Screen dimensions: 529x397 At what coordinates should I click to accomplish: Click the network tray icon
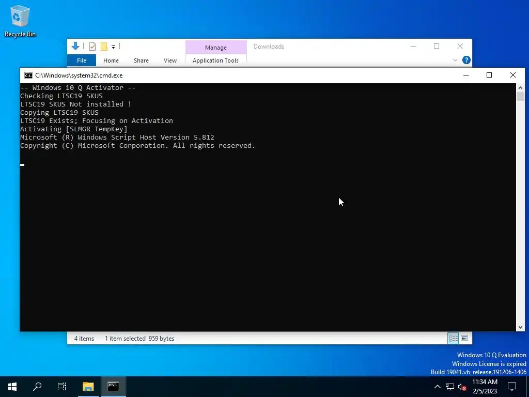450,387
